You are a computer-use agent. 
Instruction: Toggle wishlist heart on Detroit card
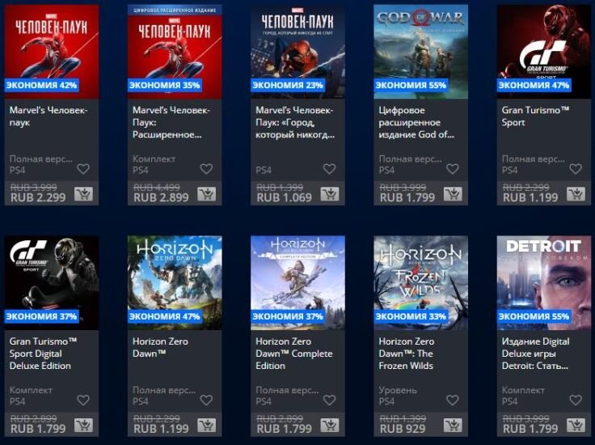pyautogui.click(x=576, y=400)
